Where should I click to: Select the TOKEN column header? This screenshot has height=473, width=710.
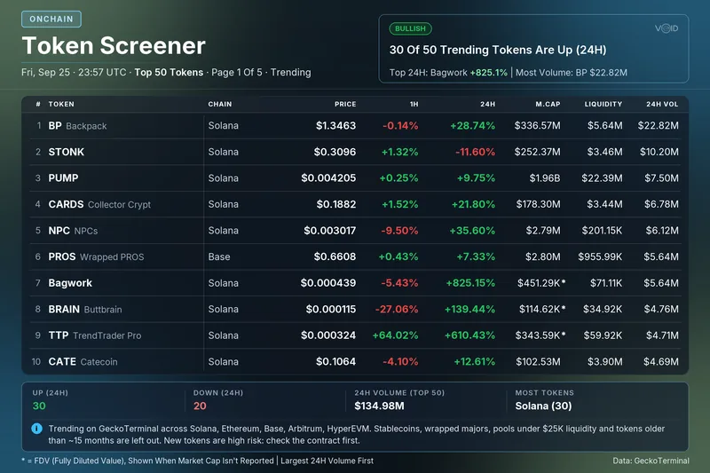pyautogui.click(x=61, y=104)
